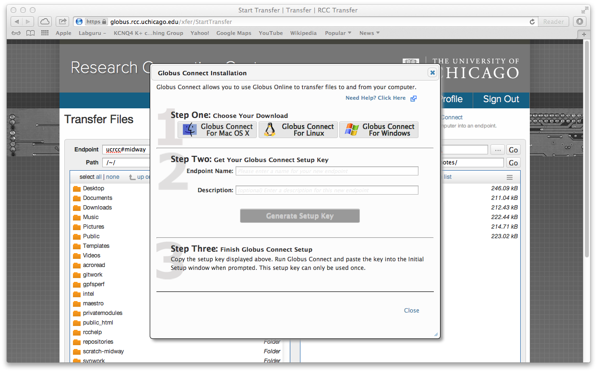
Task: Click the University of Chicago logo
Action: pyautogui.click(x=461, y=68)
